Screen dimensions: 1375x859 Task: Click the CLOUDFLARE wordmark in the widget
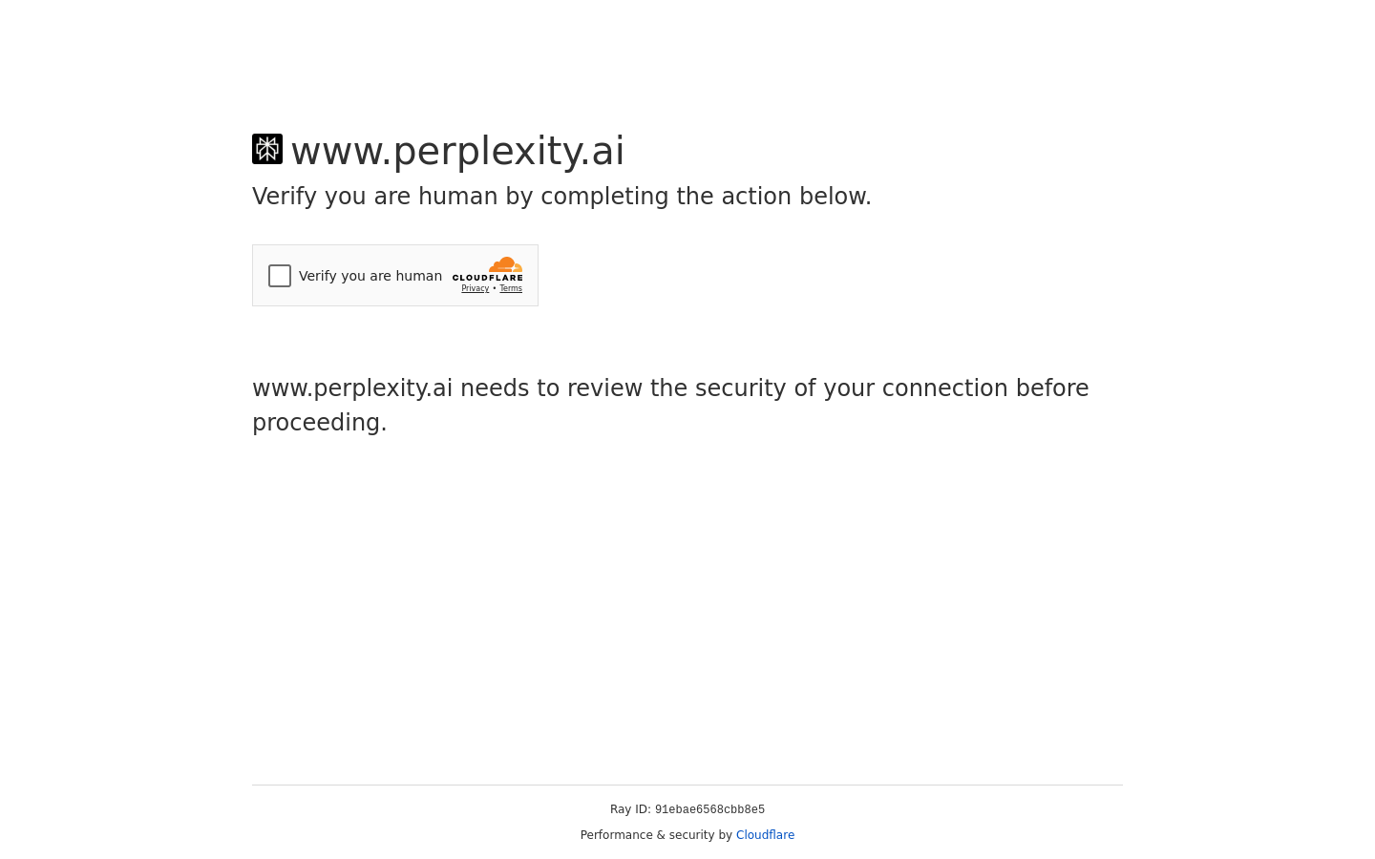point(487,278)
